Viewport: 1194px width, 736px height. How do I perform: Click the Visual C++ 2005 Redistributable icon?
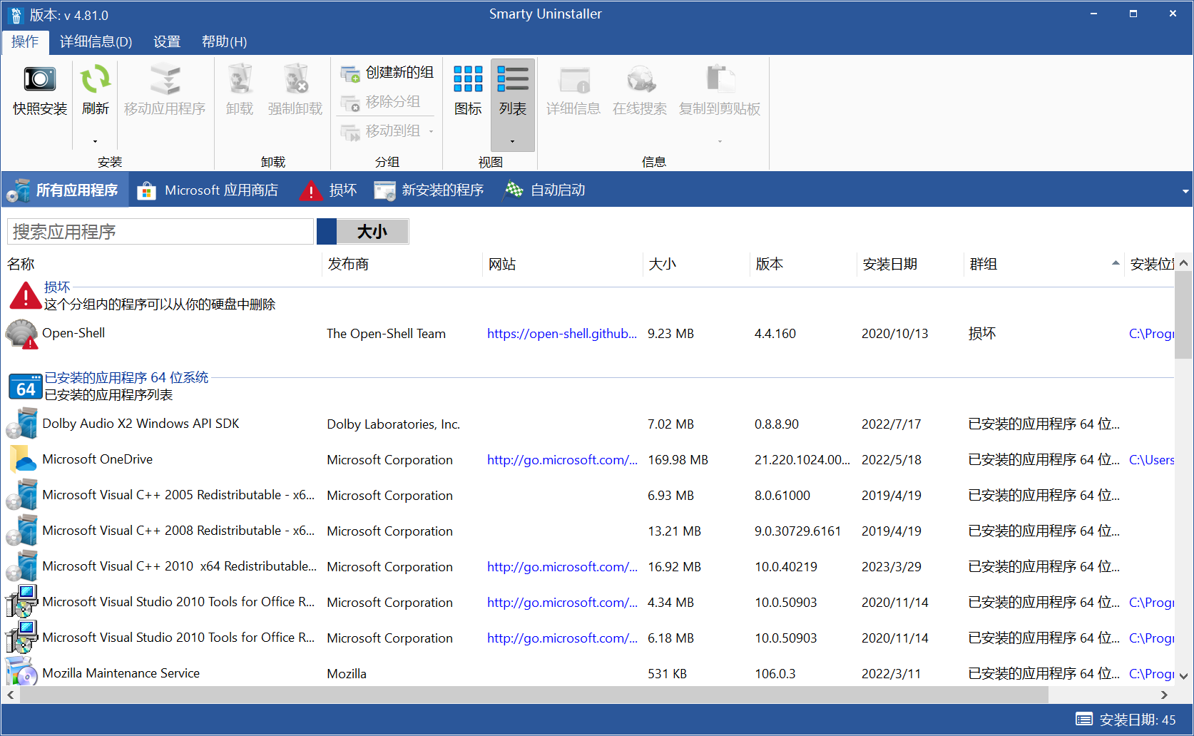[x=22, y=495]
